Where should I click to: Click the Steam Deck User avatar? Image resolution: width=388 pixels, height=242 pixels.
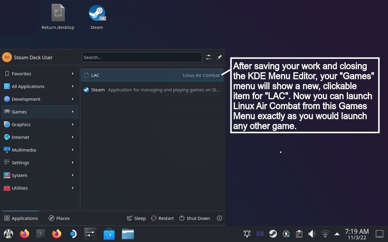(7, 57)
